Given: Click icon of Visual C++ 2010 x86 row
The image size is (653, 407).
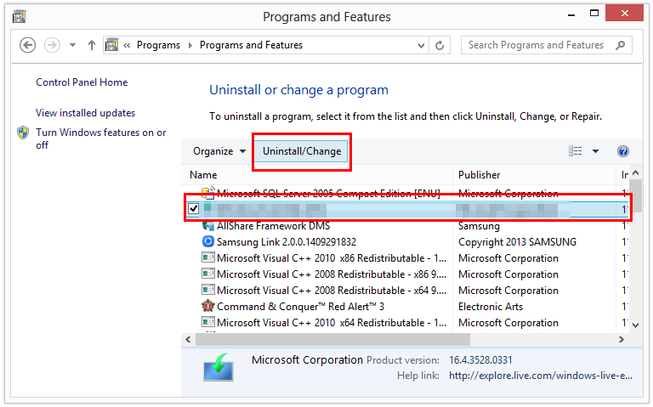Looking at the screenshot, I should (x=207, y=257).
